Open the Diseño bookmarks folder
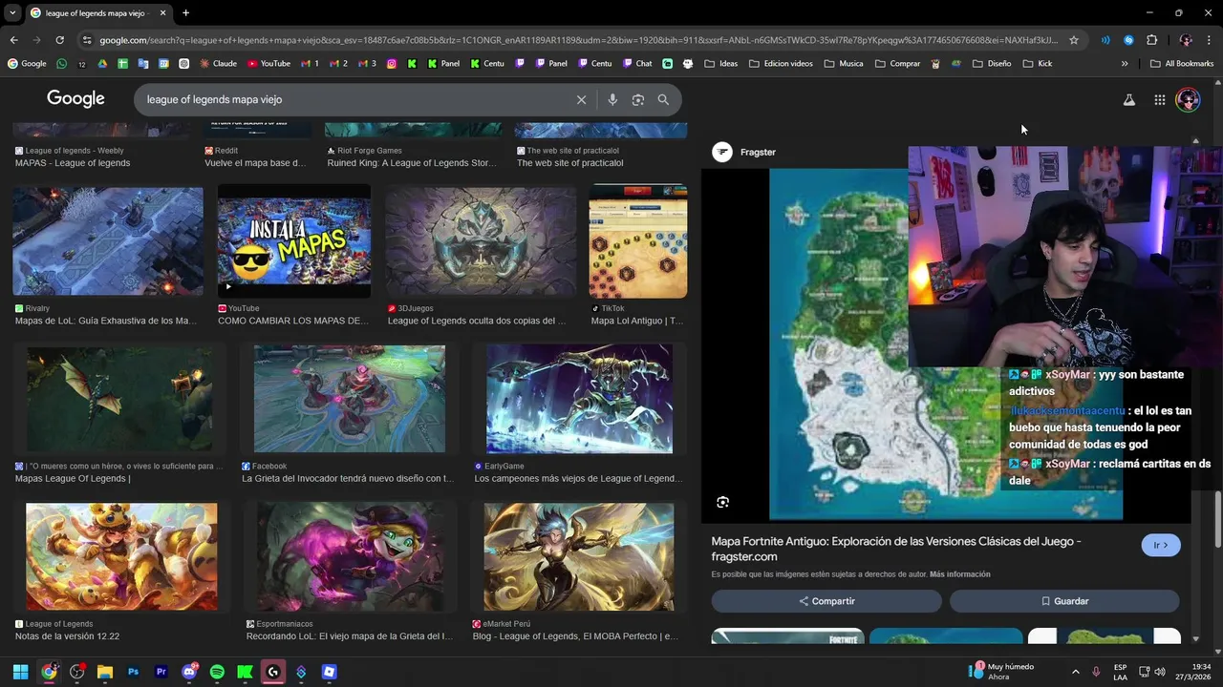 pyautogui.click(x=992, y=64)
